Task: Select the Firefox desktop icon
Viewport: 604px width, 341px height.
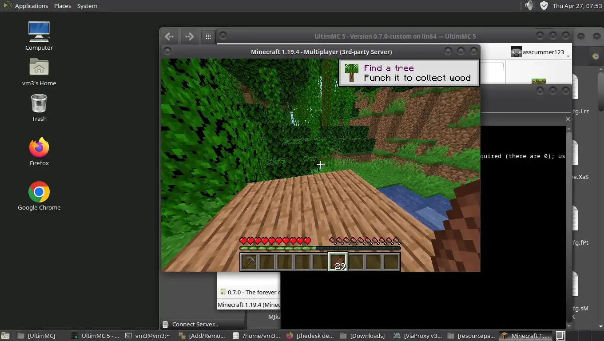Action: (x=39, y=152)
